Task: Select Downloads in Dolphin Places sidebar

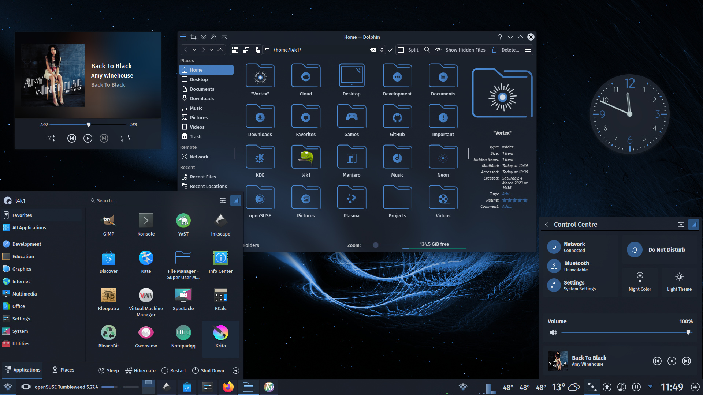Action: coord(206,98)
